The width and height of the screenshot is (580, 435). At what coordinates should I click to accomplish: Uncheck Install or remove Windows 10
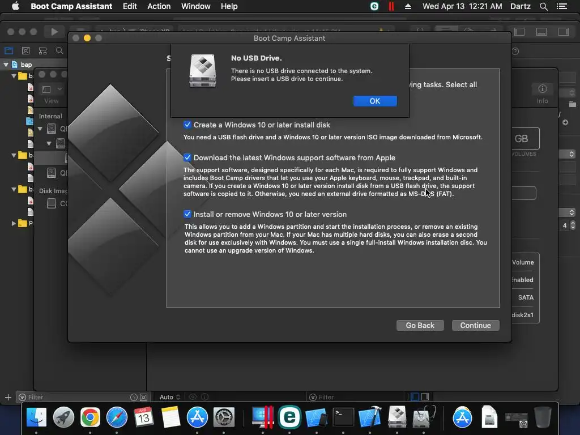187,214
